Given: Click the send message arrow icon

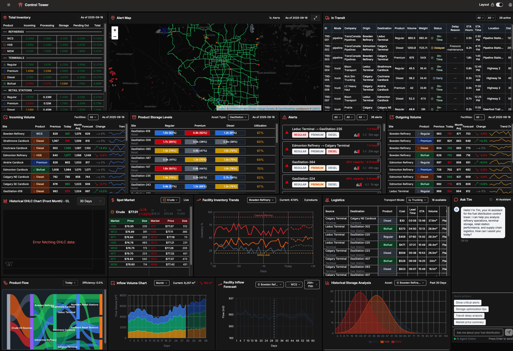Looking at the screenshot, I should [x=508, y=332].
